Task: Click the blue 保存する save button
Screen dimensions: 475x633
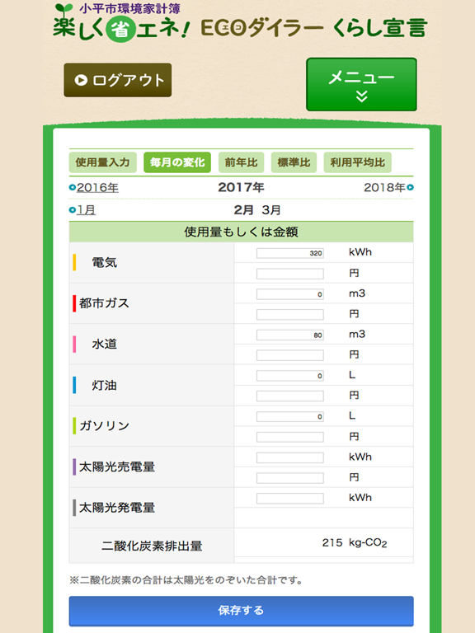Action: [241, 611]
